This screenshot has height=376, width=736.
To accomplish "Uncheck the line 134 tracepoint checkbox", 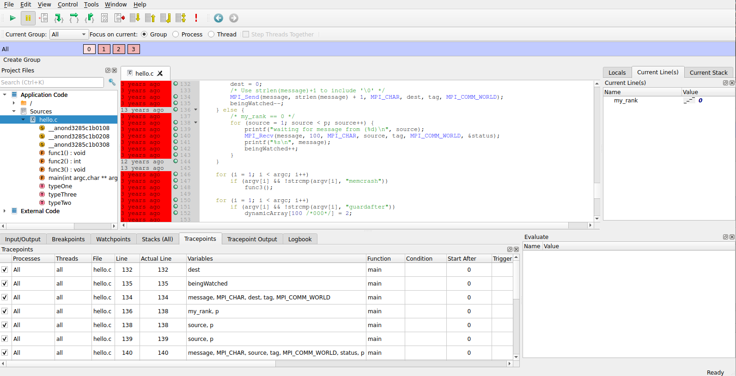I will tap(5, 298).
